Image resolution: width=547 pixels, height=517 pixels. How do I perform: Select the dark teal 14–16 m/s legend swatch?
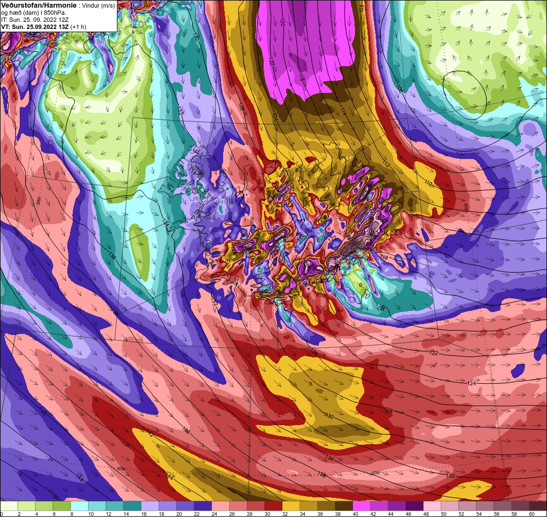tap(132, 506)
